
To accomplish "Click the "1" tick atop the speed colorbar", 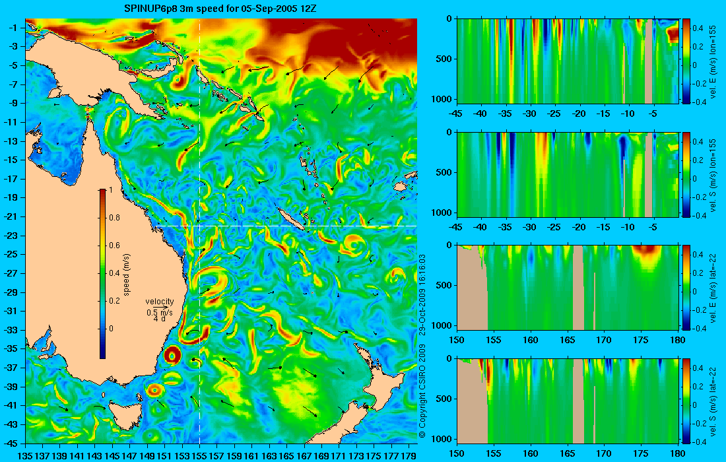I will 111,190.
